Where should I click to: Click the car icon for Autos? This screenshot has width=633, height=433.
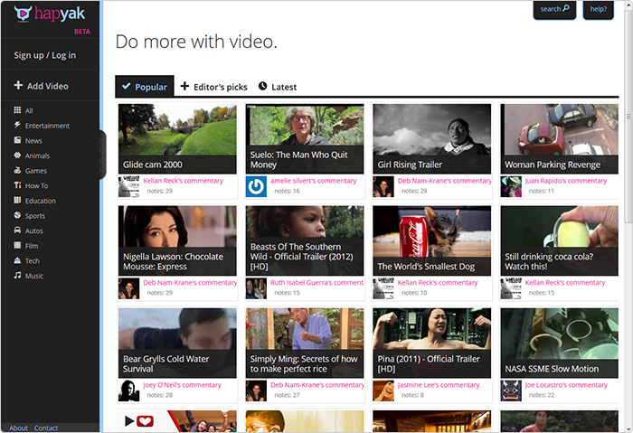coord(17,230)
